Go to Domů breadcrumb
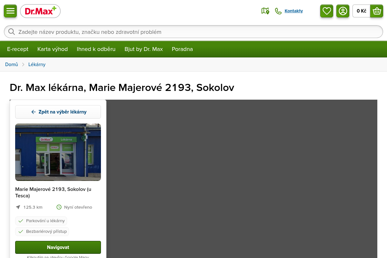The width and height of the screenshot is (387, 258). click(12, 64)
